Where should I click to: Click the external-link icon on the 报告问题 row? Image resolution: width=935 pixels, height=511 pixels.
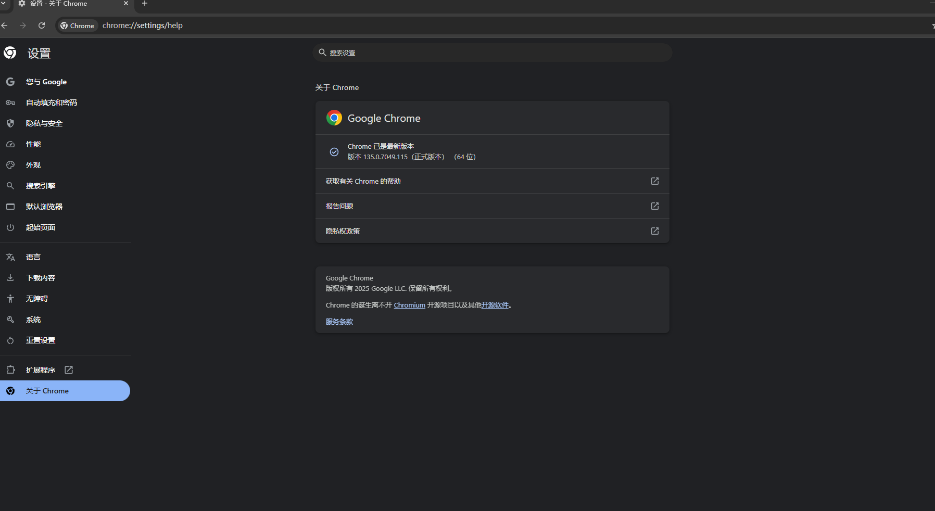(655, 206)
